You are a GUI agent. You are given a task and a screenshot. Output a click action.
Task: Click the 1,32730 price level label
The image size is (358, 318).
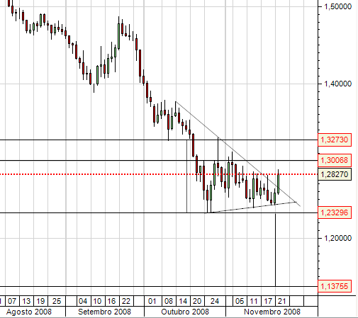tap(335, 140)
